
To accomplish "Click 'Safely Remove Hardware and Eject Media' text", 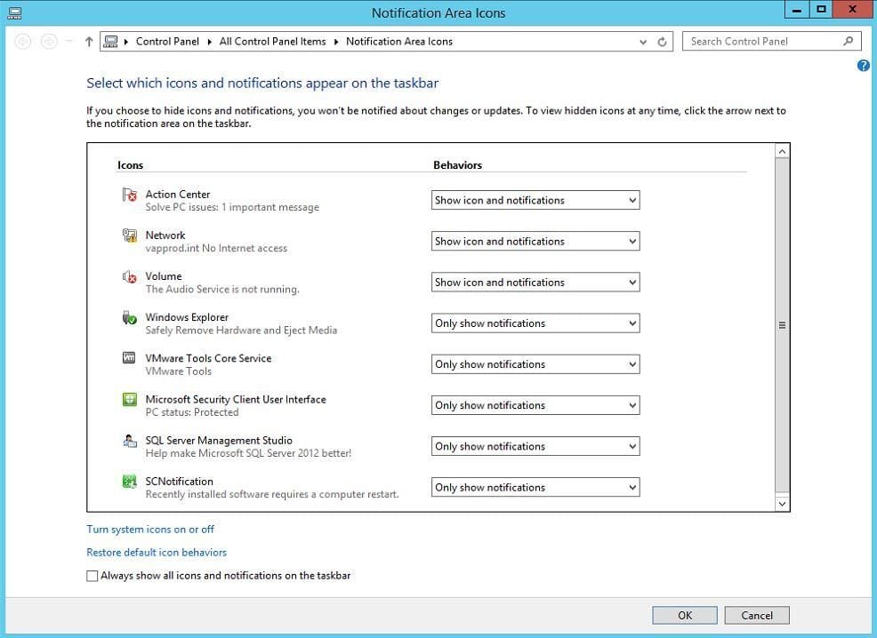I will click(242, 331).
